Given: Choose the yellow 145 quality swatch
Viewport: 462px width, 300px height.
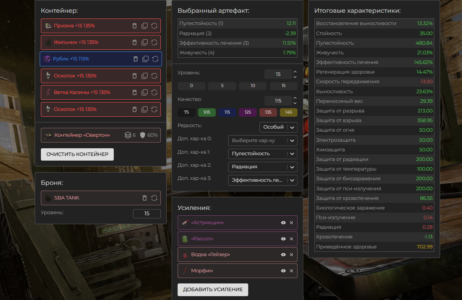Looking at the screenshot, I should tap(288, 112).
